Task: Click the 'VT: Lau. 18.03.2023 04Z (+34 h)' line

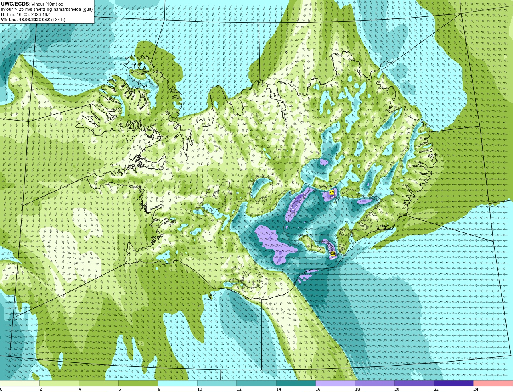Action: pos(33,20)
